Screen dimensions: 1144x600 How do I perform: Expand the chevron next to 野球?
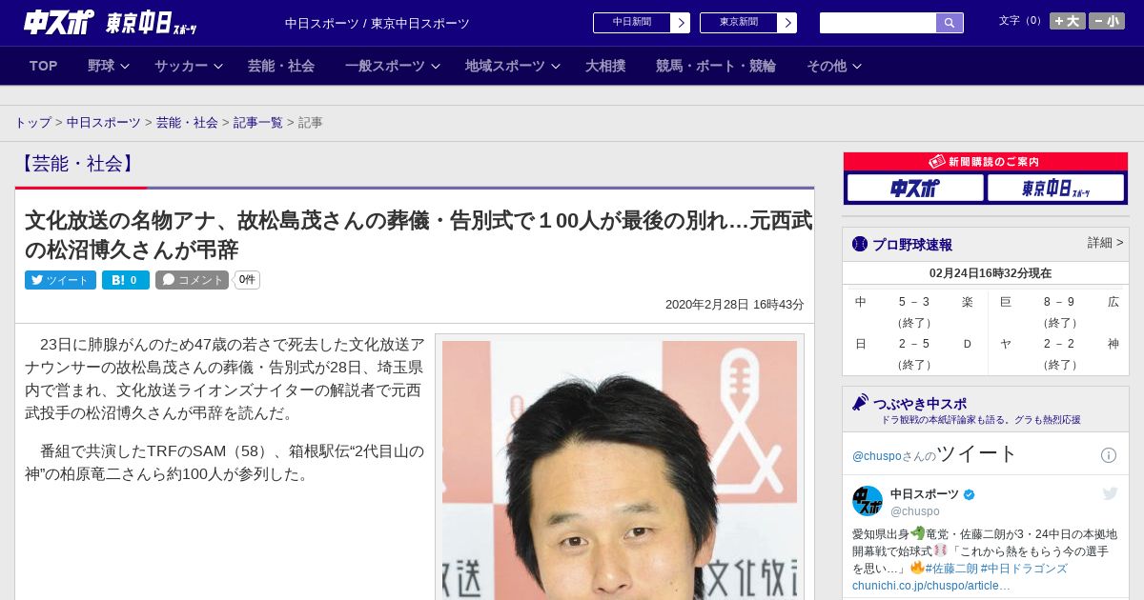click(x=127, y=66)
